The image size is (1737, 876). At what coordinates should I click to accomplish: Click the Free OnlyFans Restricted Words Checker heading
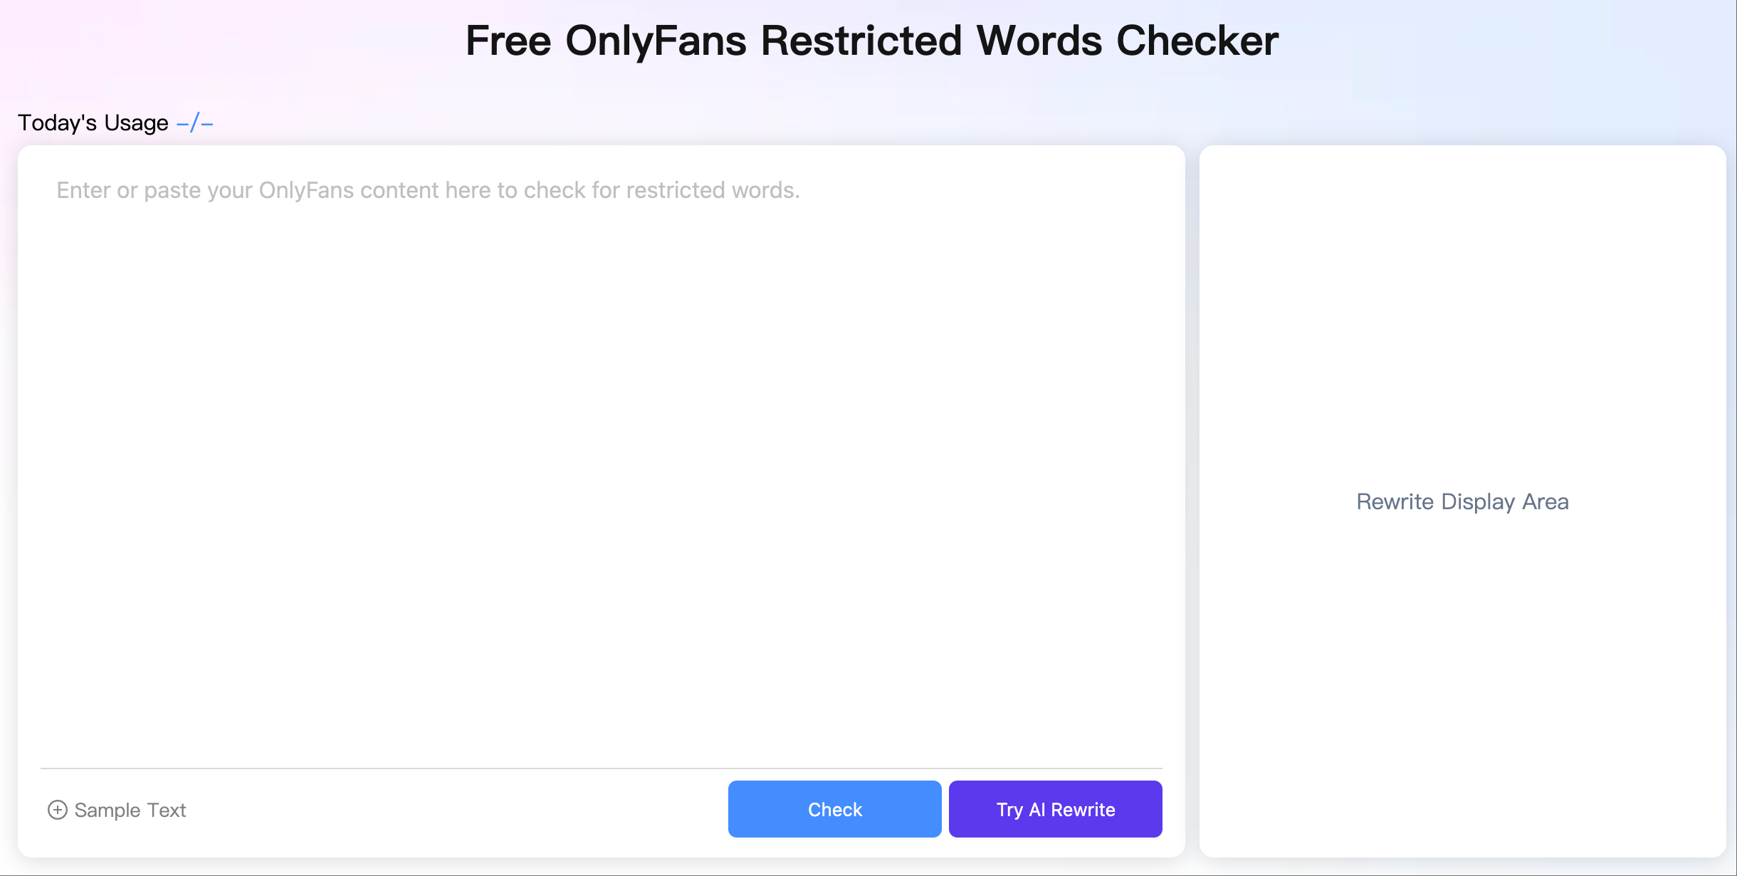point(871,41)
